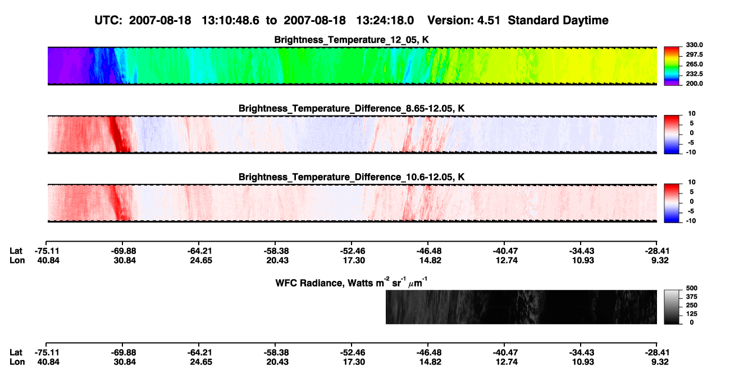Click Lat -34.43 below the 10.6-12.05 panel
The image size is (730, 374).
coord(581,251)
